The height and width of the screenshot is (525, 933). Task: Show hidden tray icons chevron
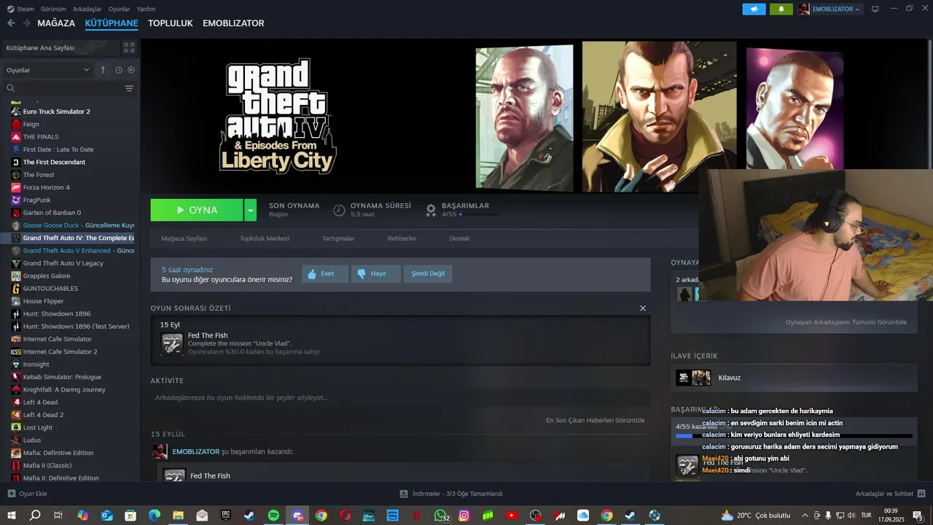click(805, 516)
